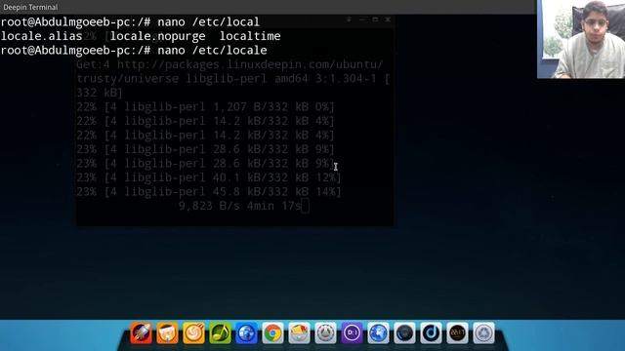The width and height of the screenshot is (625, 351).
Task: Click 'locale.alias' in the completion list
Action: [41, 36]
